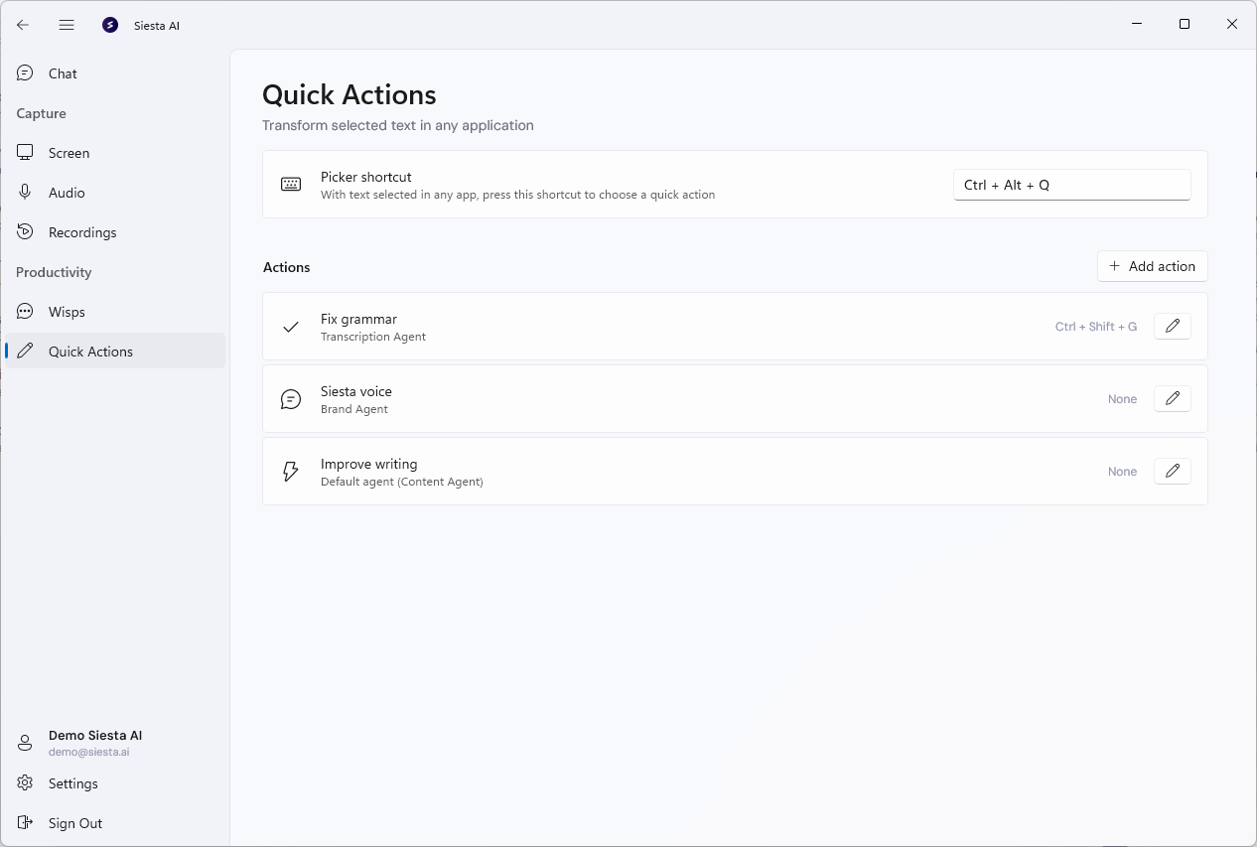Click the Audio microphone icon
This screenshot has width=1257, height=847.
click(25, 193)
